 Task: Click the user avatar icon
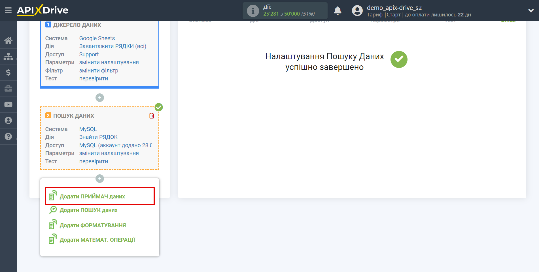357,11
